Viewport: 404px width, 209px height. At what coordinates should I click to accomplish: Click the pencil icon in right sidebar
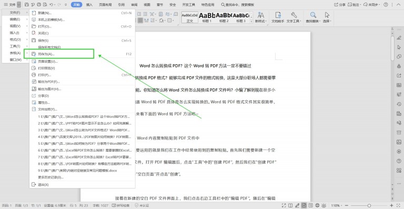coord(399,38)
